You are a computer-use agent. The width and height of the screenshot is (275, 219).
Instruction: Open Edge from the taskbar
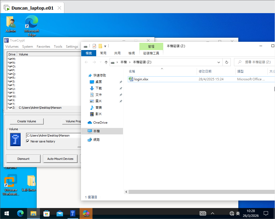[x=20, y=213]
